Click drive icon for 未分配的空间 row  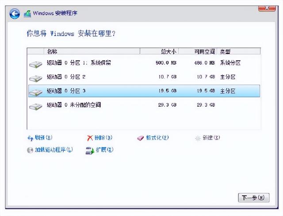(35, 107)
